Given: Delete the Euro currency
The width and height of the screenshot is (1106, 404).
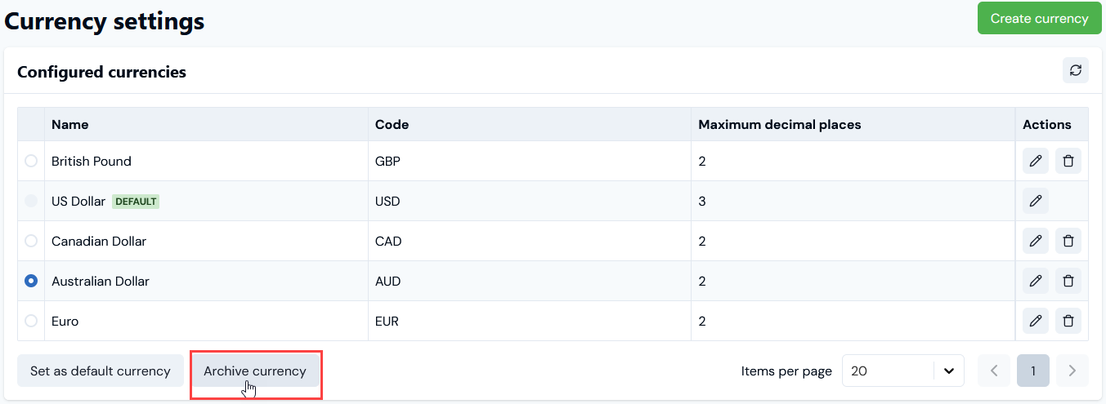Looking at the screenshot, I should [x=1068, y=322].
